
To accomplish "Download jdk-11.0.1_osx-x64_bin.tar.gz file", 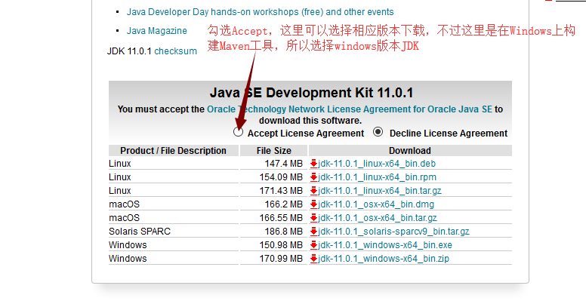I will tap(378, 218).
